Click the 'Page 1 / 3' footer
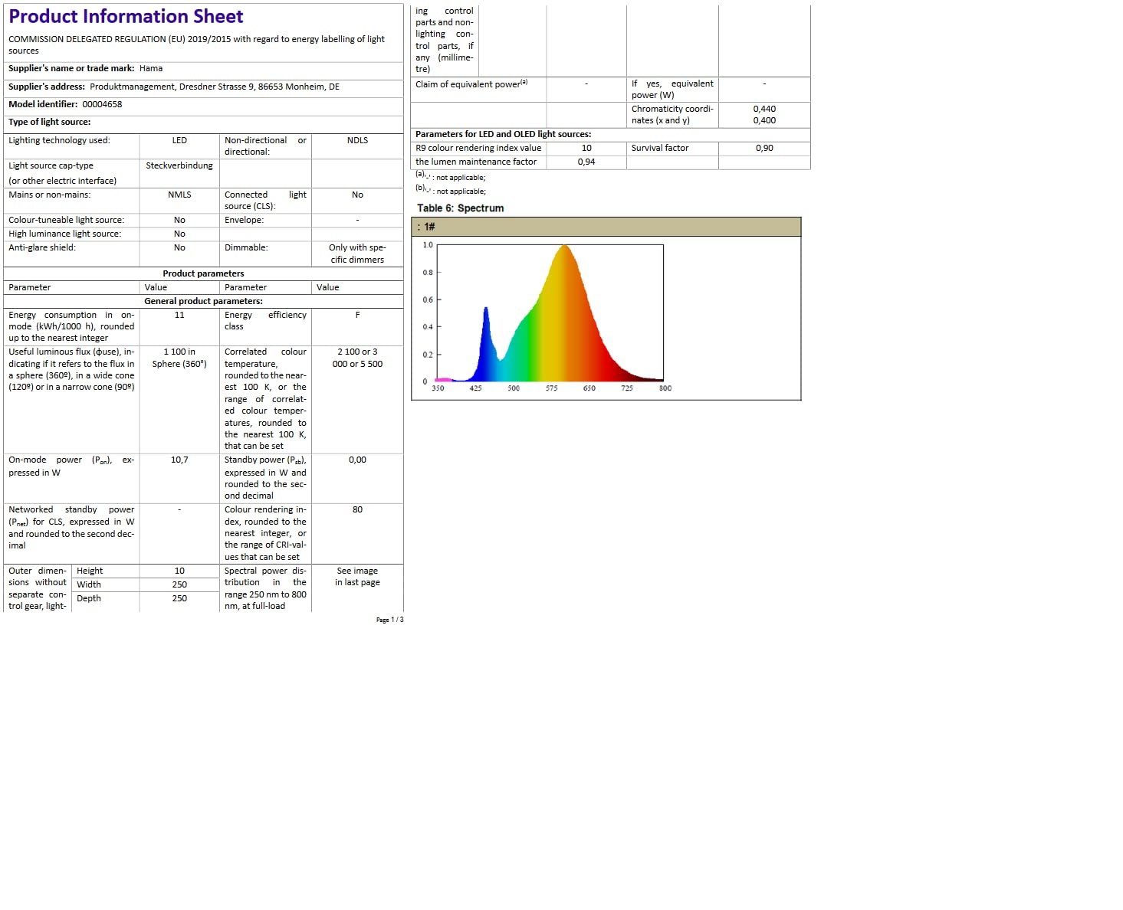1123x910 pixels. point(389,620)
